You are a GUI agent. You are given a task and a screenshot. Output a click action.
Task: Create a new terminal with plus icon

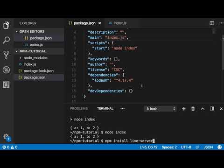click(184, 109)
